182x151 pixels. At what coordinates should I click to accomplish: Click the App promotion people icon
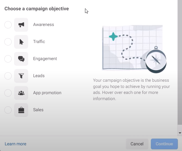click(x=21, y=93)
